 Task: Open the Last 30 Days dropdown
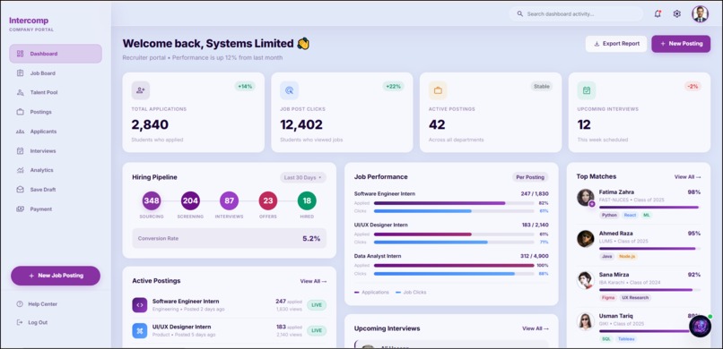pyautogui.click(x=303, y=177)
